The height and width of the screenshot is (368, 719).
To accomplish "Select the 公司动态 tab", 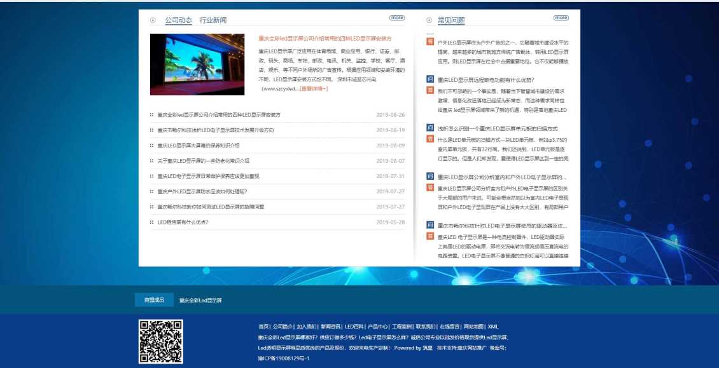I will (x=178, y=20).
